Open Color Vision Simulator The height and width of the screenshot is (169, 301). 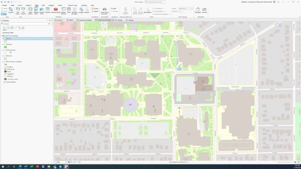(x=105, y=11)
